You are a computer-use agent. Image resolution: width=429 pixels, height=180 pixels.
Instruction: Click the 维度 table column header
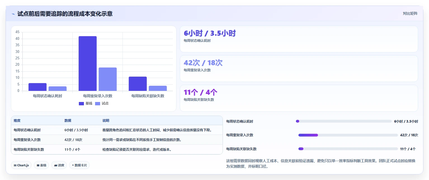[17, 121]
